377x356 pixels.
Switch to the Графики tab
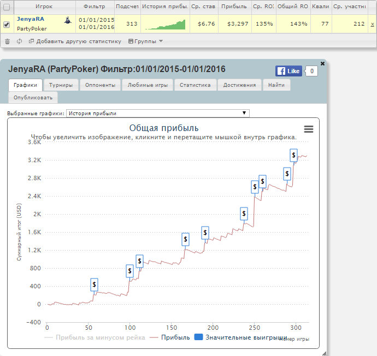pyautogui.click(x=25, y=85)
